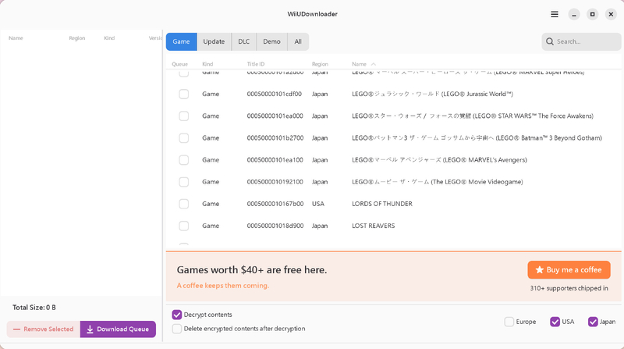
Task: Queue The LEGO Movie Videogame checkbox
Action: click(x=183, y=182)
